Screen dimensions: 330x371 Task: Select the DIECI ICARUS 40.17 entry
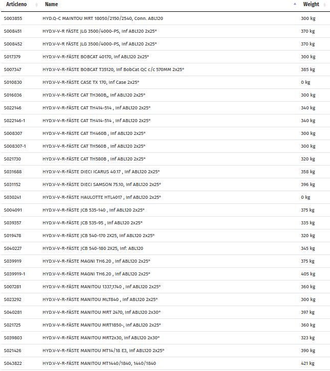click(x=101, y=172)
